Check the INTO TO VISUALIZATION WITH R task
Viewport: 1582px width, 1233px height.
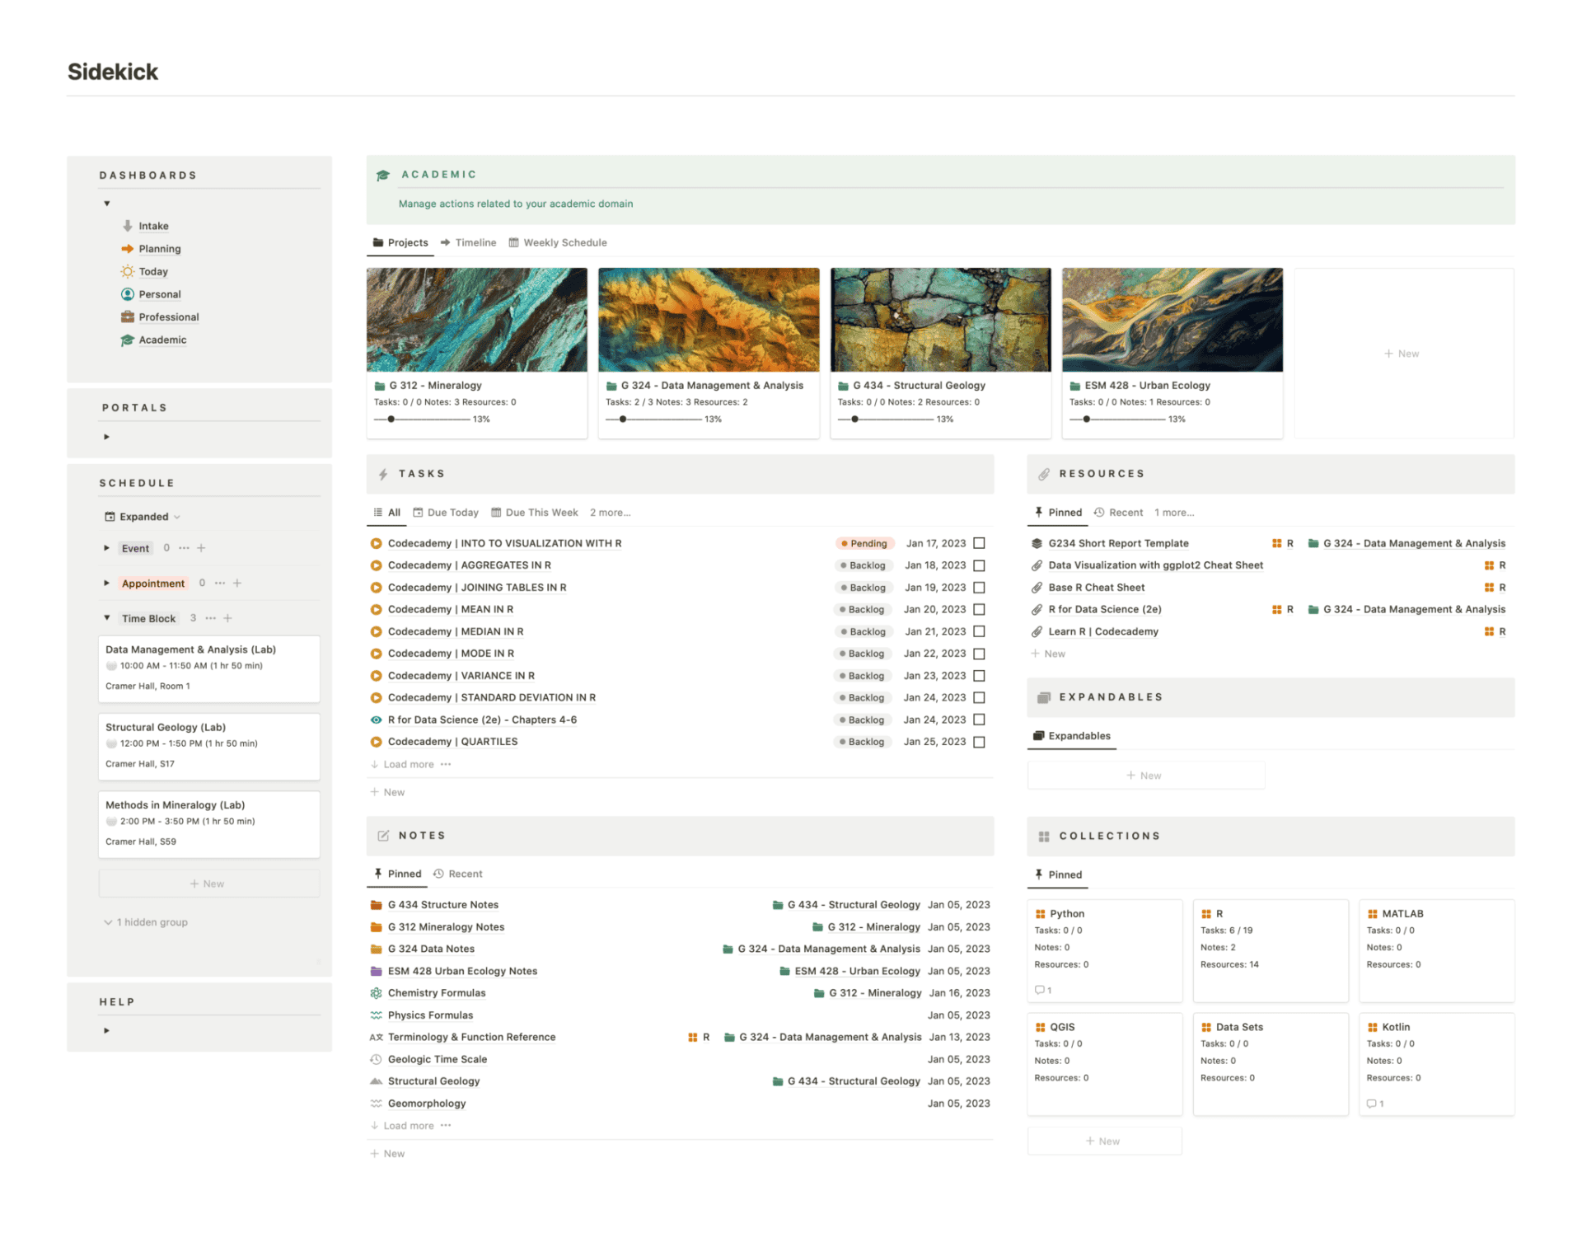click(x=979, y=543)
